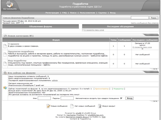Open Vjacheslav Trushkin designer link

click(x=75, y=115)
